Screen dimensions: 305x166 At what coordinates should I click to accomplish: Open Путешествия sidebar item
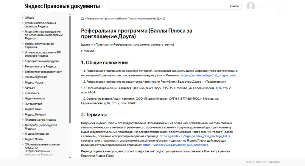pos(33,104)
